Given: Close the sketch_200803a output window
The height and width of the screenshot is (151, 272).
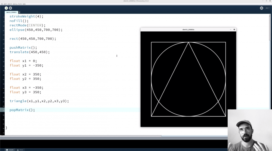Looking at the screenshot, I should click(234, 29).
